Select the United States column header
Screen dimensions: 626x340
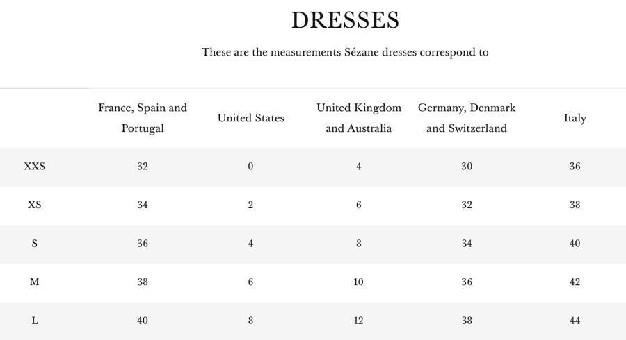(250, 118)
